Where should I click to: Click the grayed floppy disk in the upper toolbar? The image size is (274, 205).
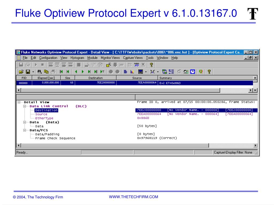[21, 65]
